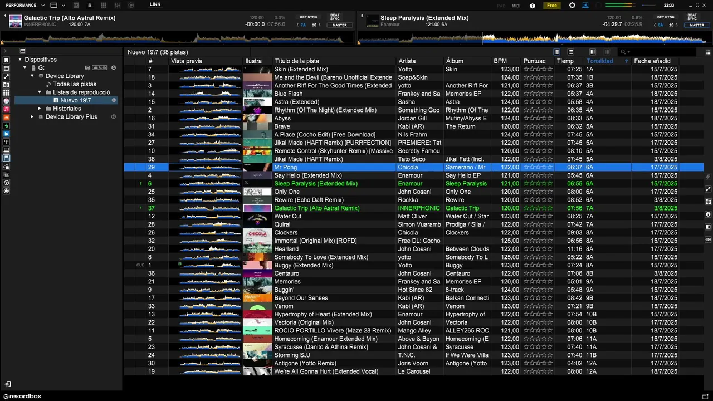Click the help icon beside Device Library Plus

click(114, 116)
